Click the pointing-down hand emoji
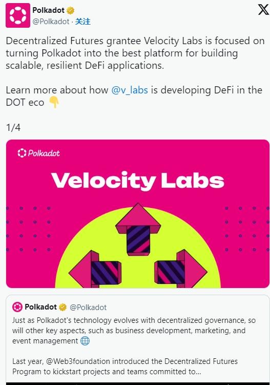The width and height of the screenshot is (270, 385). [x=54, y=102]
